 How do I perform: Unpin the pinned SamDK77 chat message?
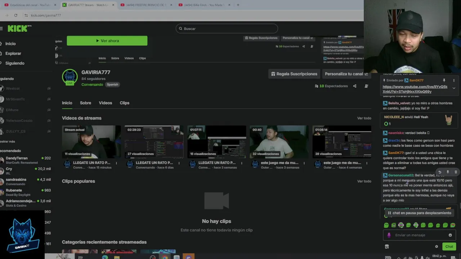(444, 80)
